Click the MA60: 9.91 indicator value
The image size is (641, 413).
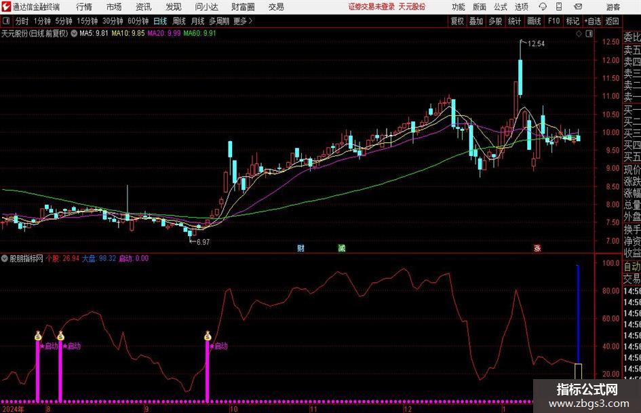point(200,33)
